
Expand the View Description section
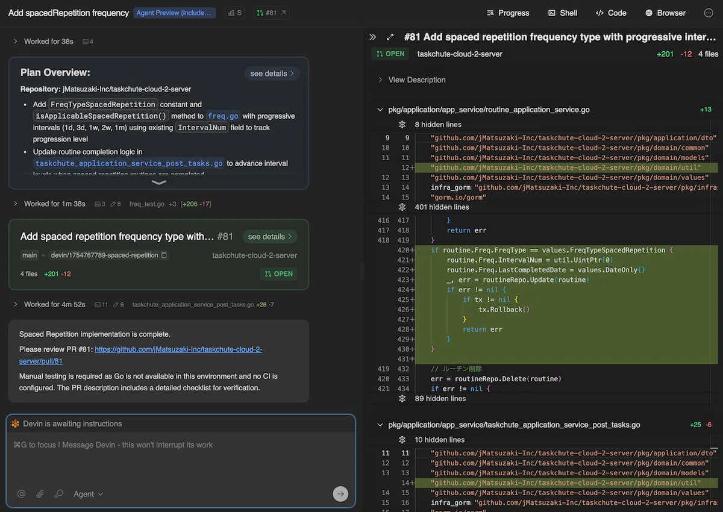[x=412, y=80]
